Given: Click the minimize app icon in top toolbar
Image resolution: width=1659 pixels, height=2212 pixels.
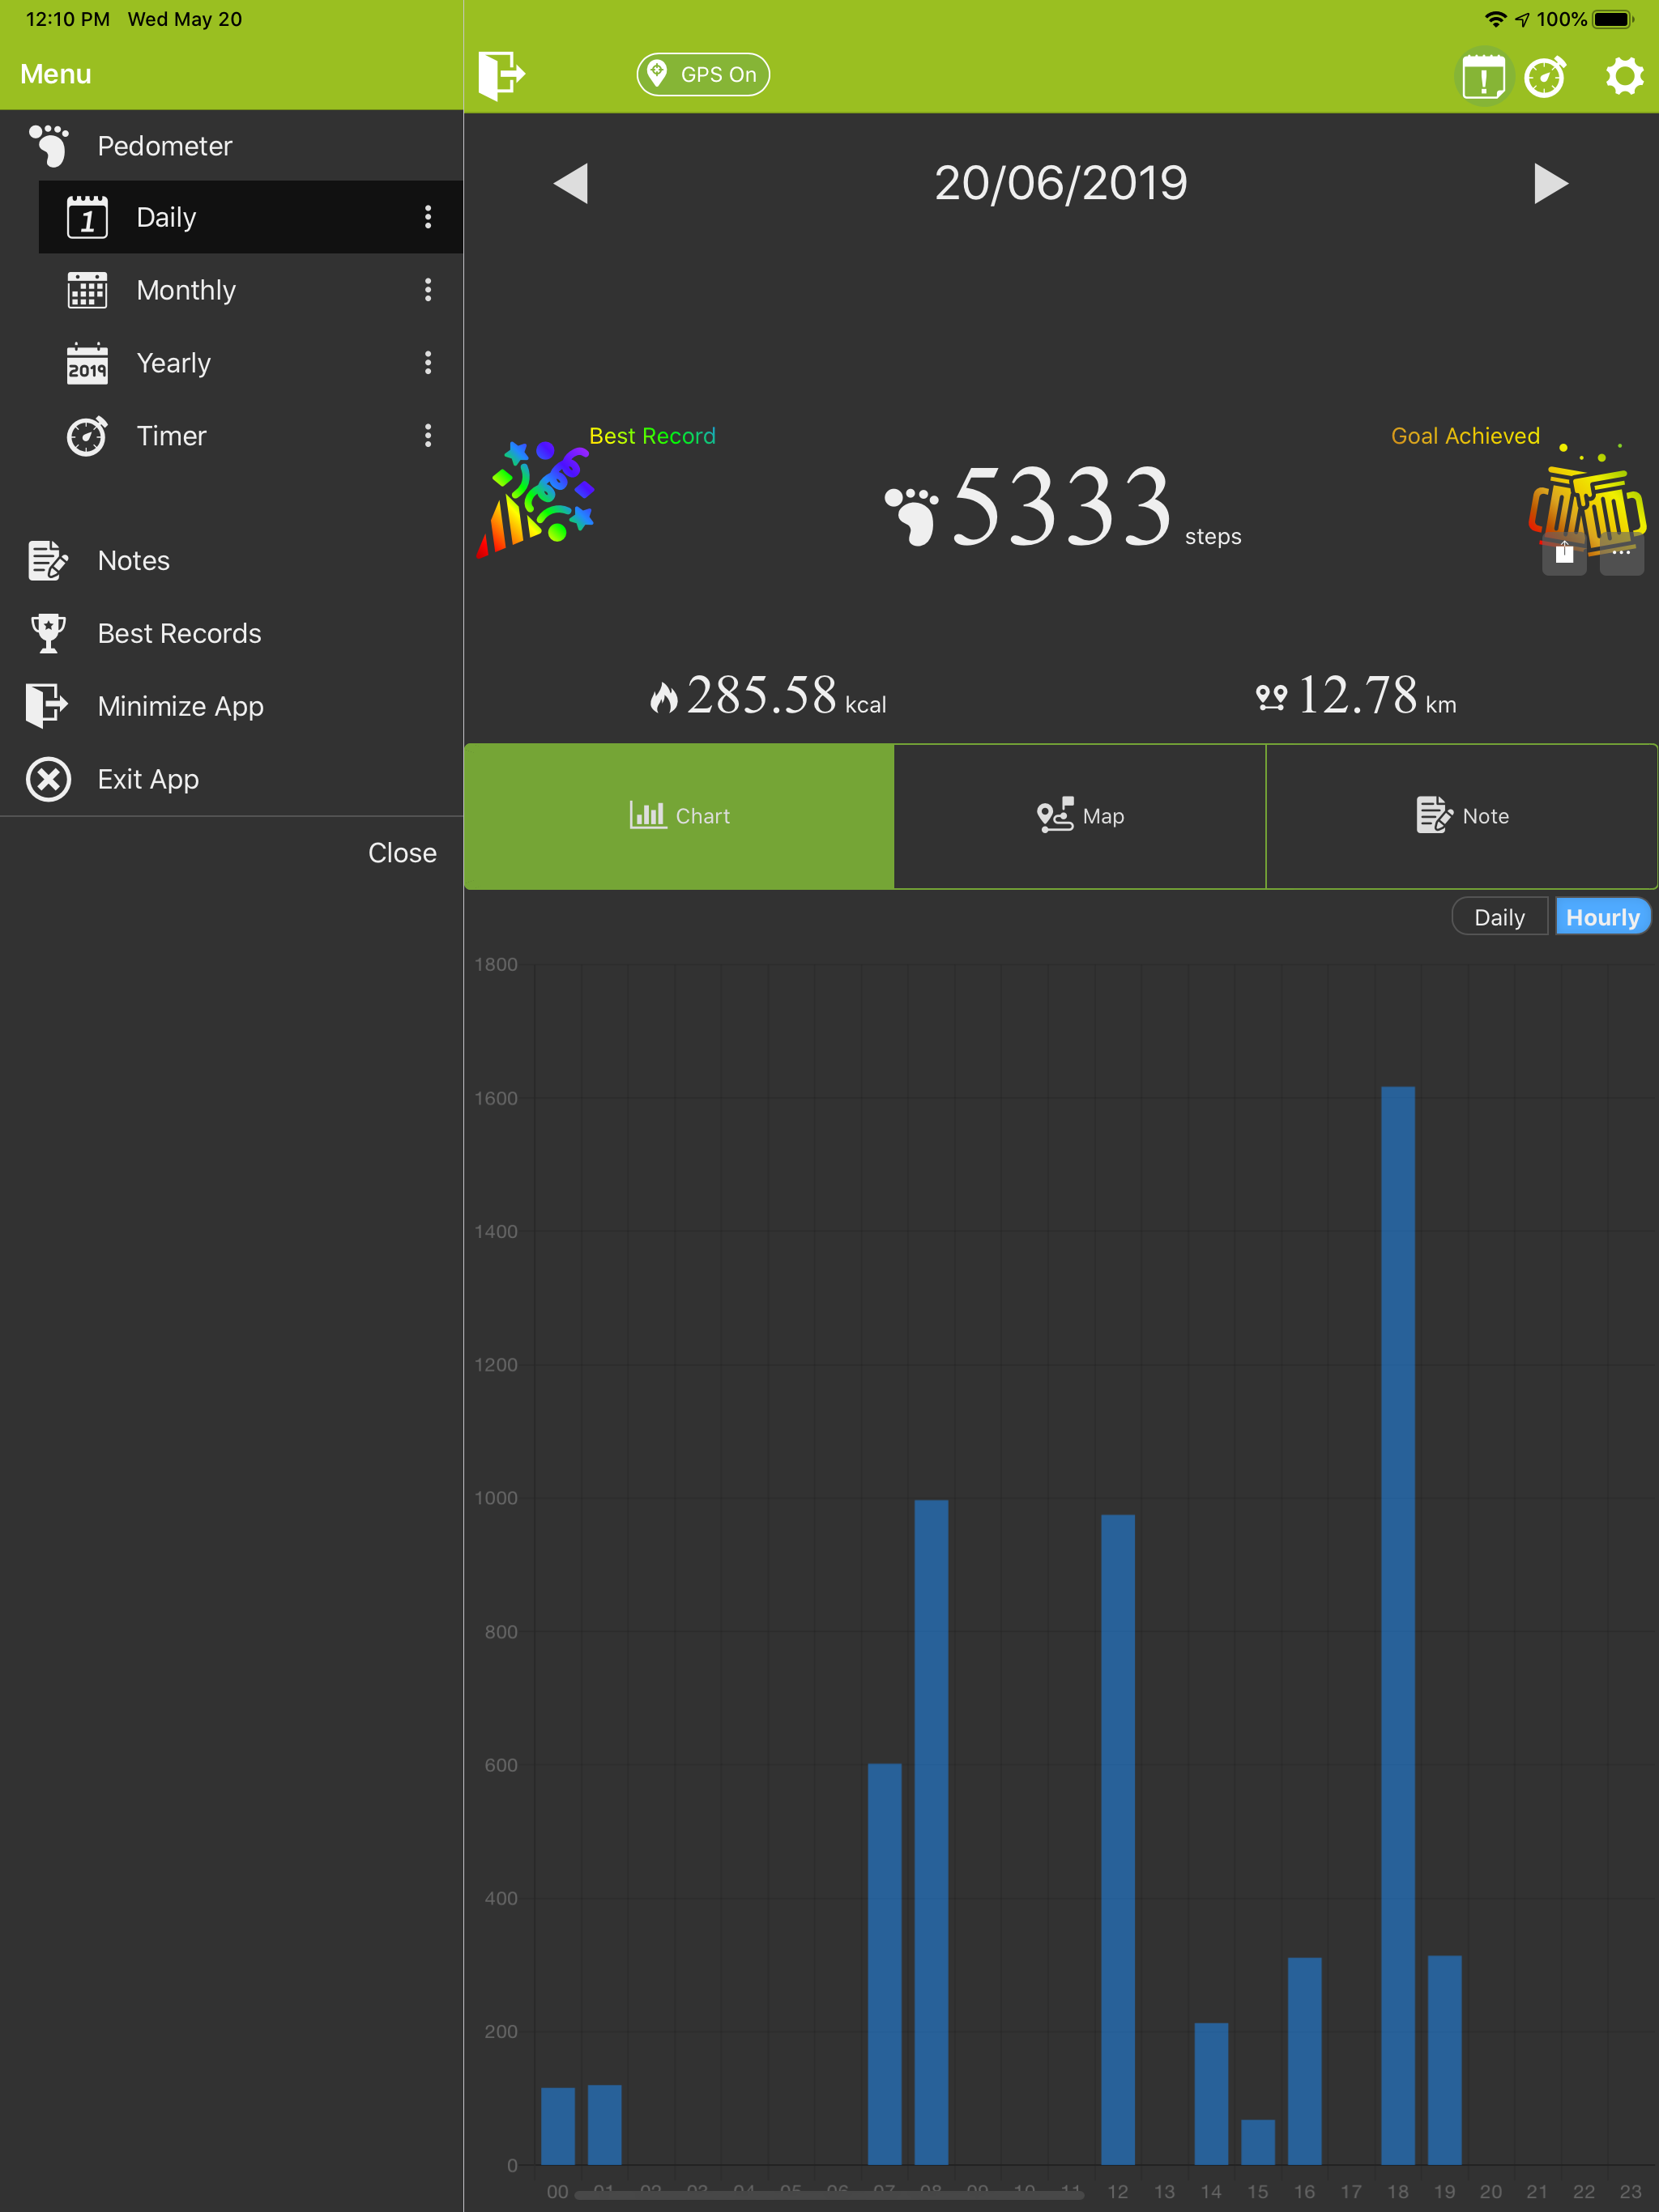Looking at the screenshot, I should [x=501, y=75].
